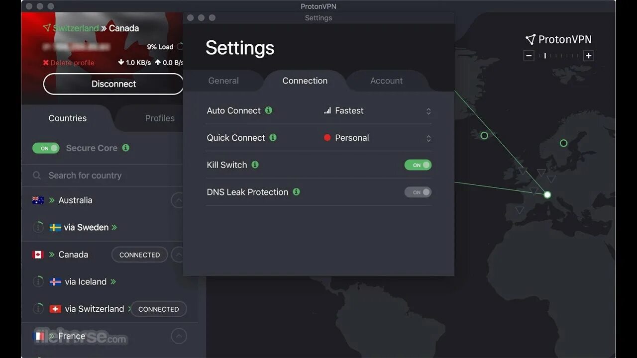Collapse the Canada server list
This screenshot has width=637, height=358.
[177, 255]
